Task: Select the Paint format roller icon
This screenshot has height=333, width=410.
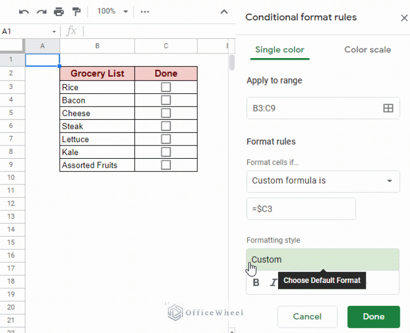Action: click(76, 12)
